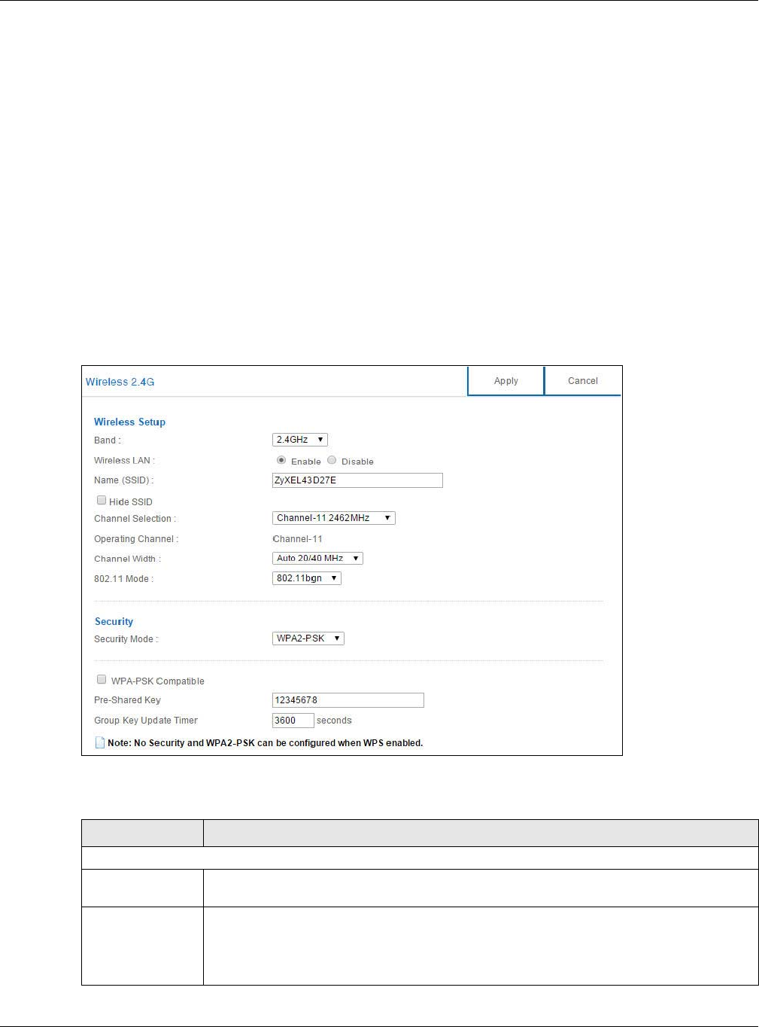Select the Enable radio for Wireless LAN
759x1027 pixels.
click(x=281, y=460)
